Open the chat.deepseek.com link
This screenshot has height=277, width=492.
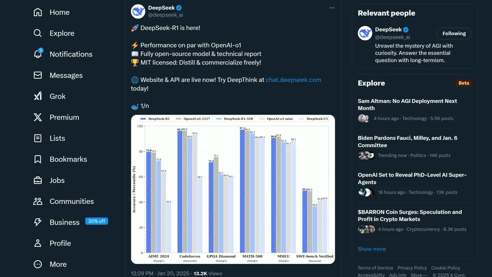point(293,80)
